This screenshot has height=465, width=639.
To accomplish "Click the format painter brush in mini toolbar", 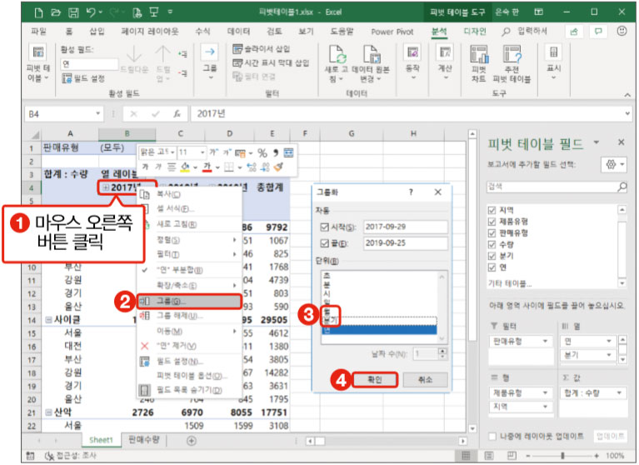I will (278, 167).
